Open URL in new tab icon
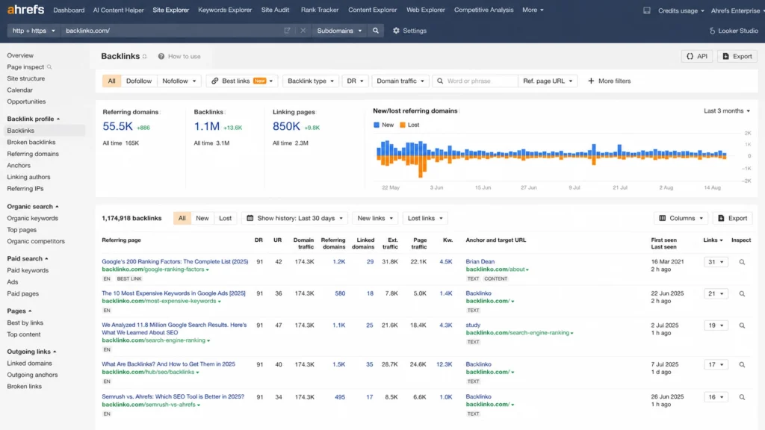This screenshot has height=430, width=765. click(x=288, y=30)
